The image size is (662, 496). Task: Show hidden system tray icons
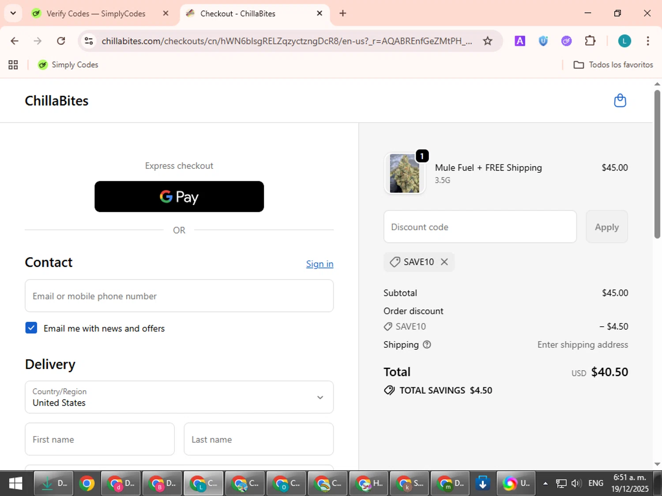pyautogui.click(x=545, y=484)
